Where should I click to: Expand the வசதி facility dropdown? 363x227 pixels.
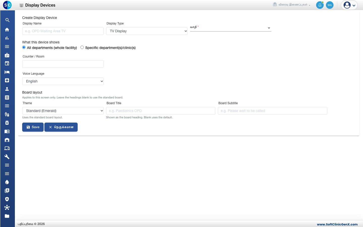[230, 28]
